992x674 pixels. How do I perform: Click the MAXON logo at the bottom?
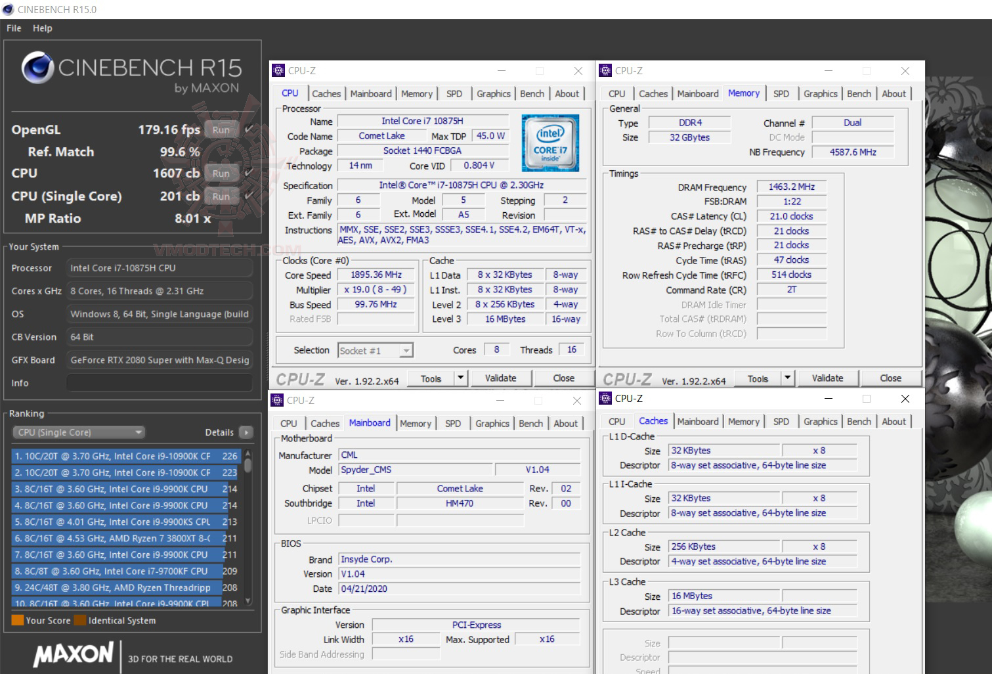[x=74, y=654]
